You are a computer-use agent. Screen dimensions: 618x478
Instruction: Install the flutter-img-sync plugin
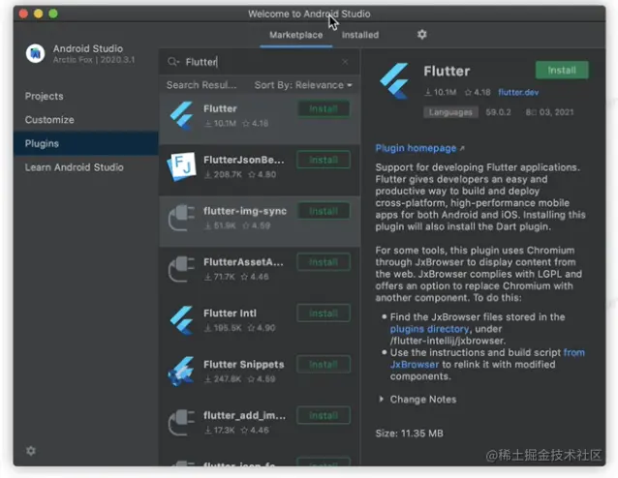point(324,211)
